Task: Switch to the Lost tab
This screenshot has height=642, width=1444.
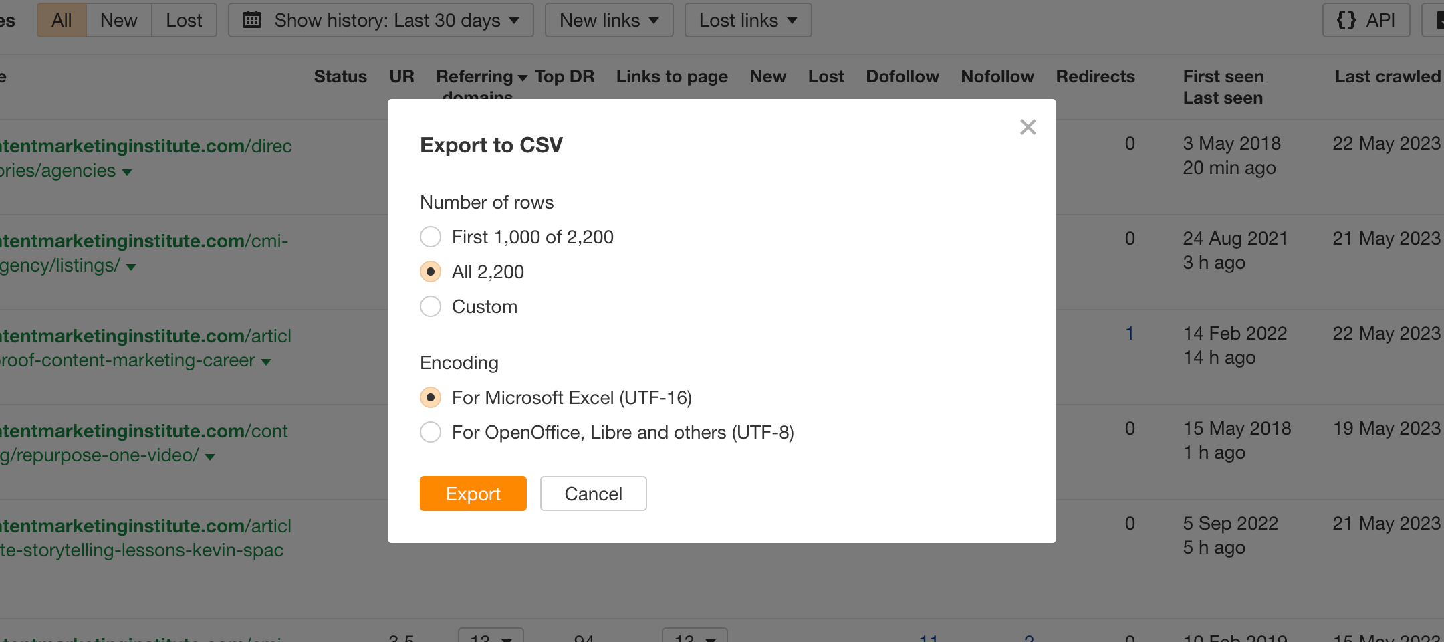Action: 184,20
